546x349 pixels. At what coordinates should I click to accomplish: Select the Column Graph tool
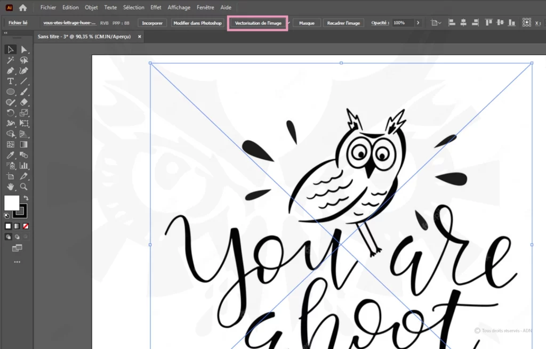23,166
